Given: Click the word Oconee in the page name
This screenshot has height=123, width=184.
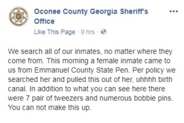Looking at the screenshot, I should pos(47,12).
